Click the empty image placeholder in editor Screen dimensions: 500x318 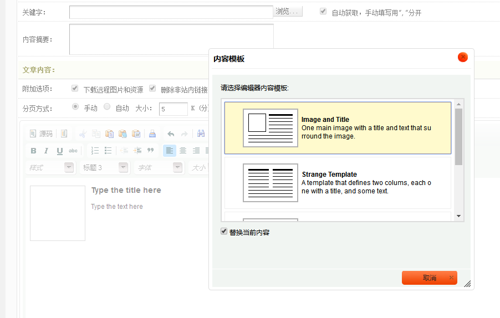[x=58, y=213]
